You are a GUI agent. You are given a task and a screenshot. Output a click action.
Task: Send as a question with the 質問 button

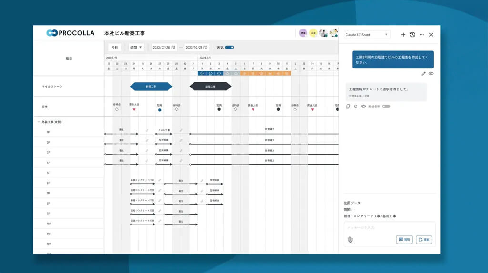404,239
